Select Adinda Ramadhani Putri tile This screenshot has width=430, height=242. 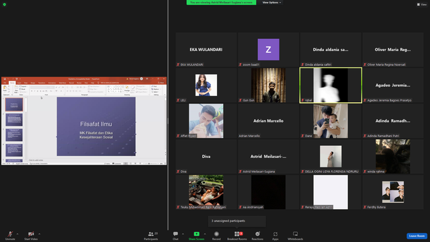pyautogui.click(x=393, y=121)
